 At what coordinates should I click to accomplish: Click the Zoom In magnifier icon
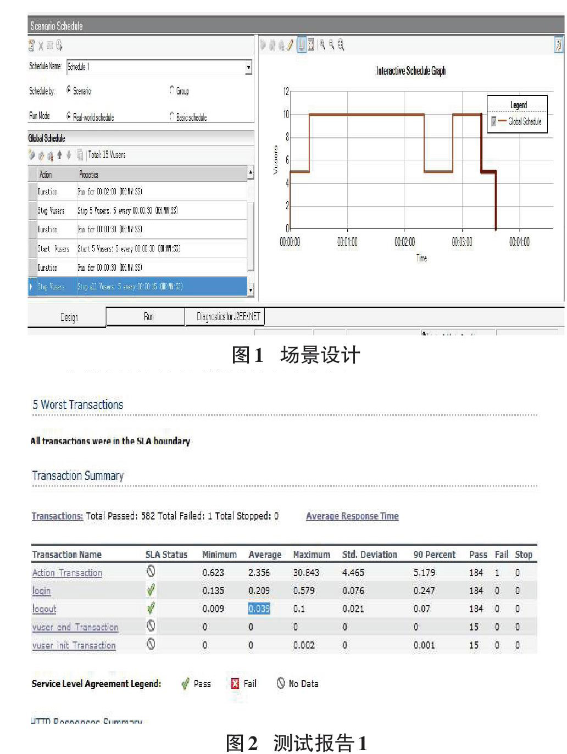(323, 44)
